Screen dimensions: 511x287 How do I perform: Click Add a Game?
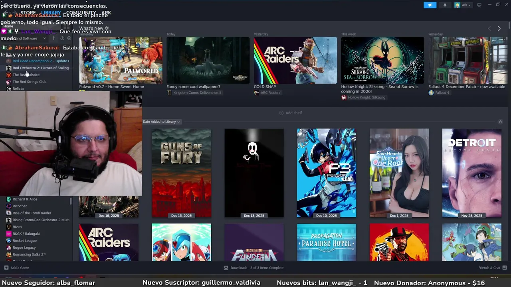[16, 268]
